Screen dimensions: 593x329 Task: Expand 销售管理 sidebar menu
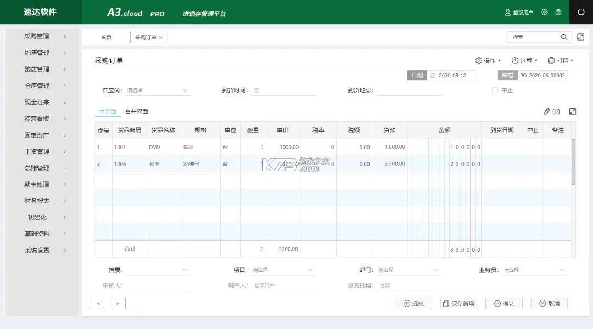pyautogui.click(x=42, y=53)
